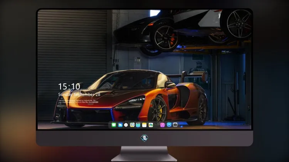Open the Clock app in dock

coord(126,125)
